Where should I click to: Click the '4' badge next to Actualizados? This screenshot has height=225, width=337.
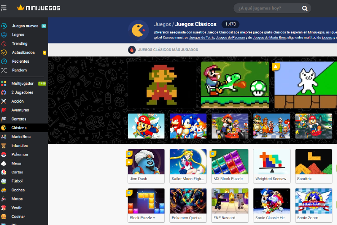(x=44, y=52)
